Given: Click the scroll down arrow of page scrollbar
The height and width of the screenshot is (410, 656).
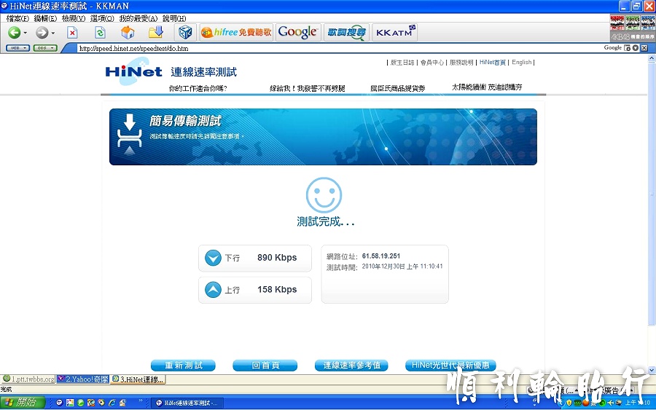Looking at the screenshot, I should tap(652, 370).
